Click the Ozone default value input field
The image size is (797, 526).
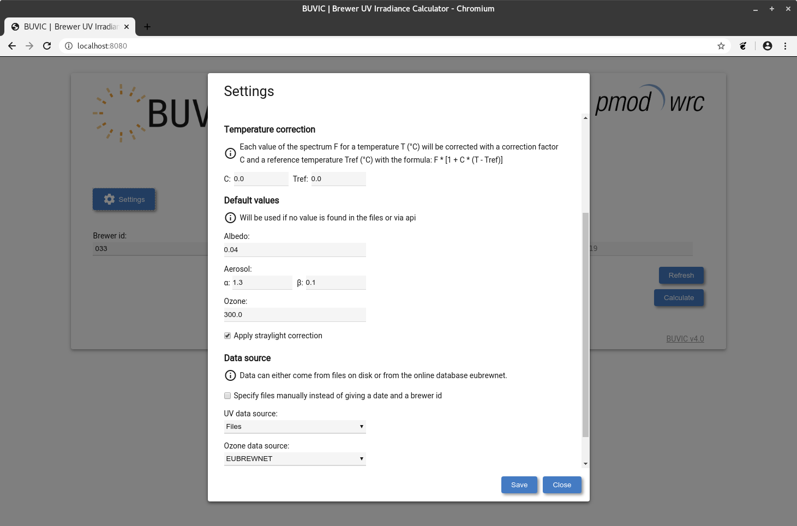pyautogui.click(x=295, y=314)
